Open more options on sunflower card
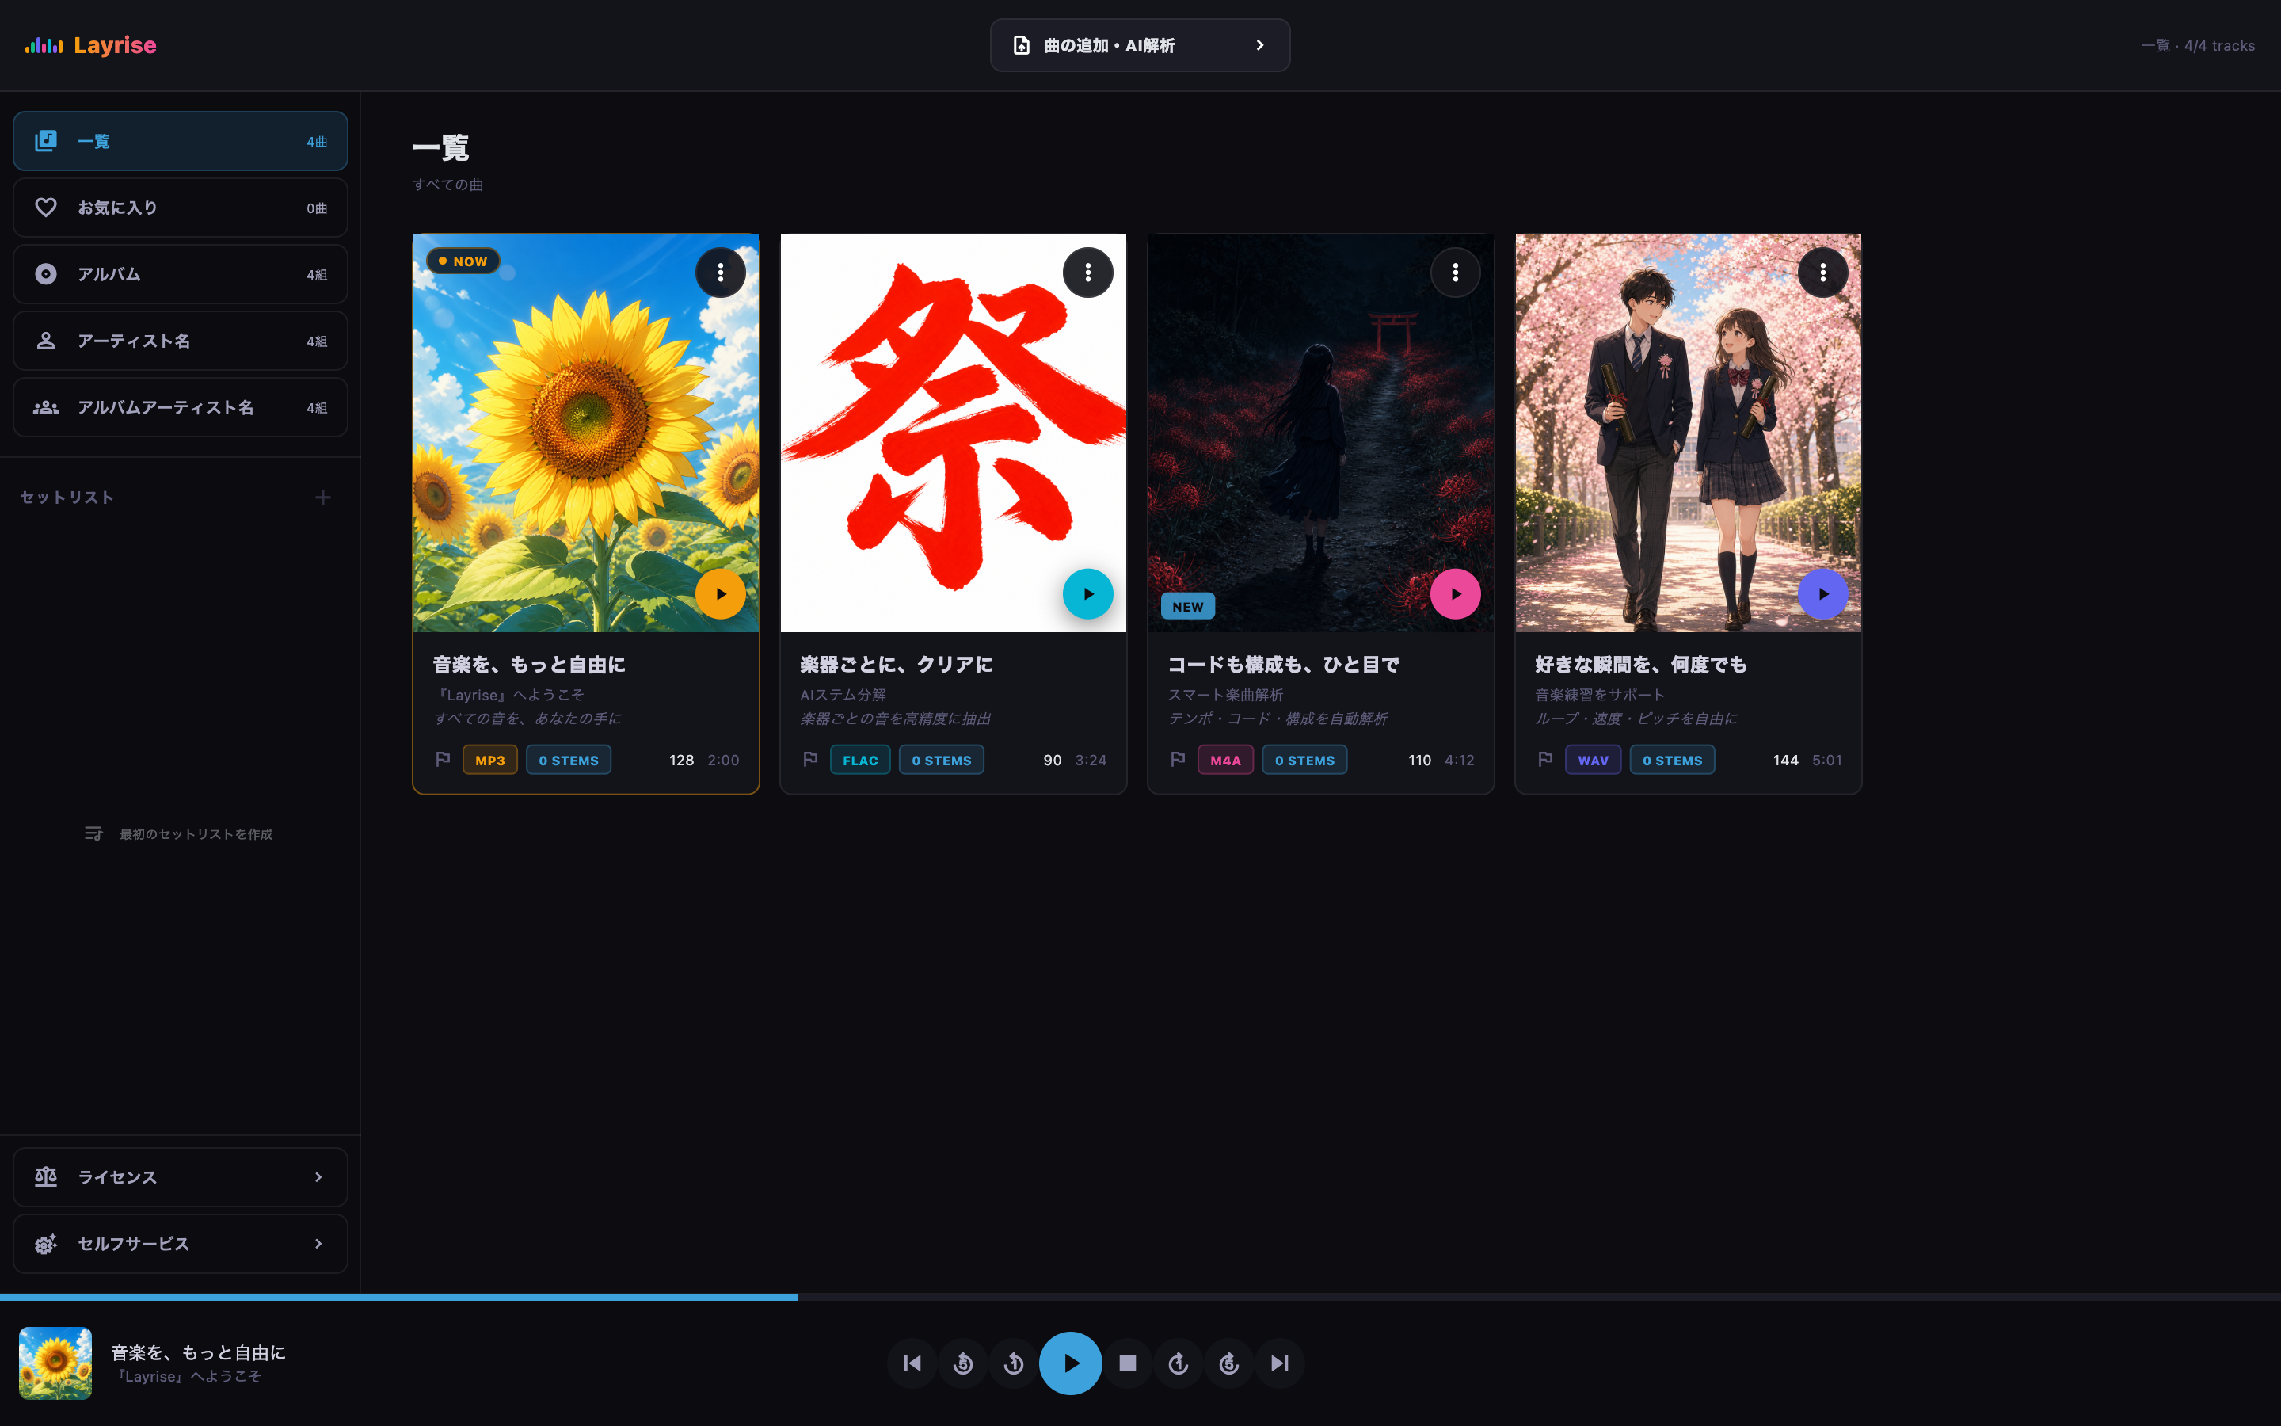Viewport: 2281px width, 1426px height. (720, 273)
